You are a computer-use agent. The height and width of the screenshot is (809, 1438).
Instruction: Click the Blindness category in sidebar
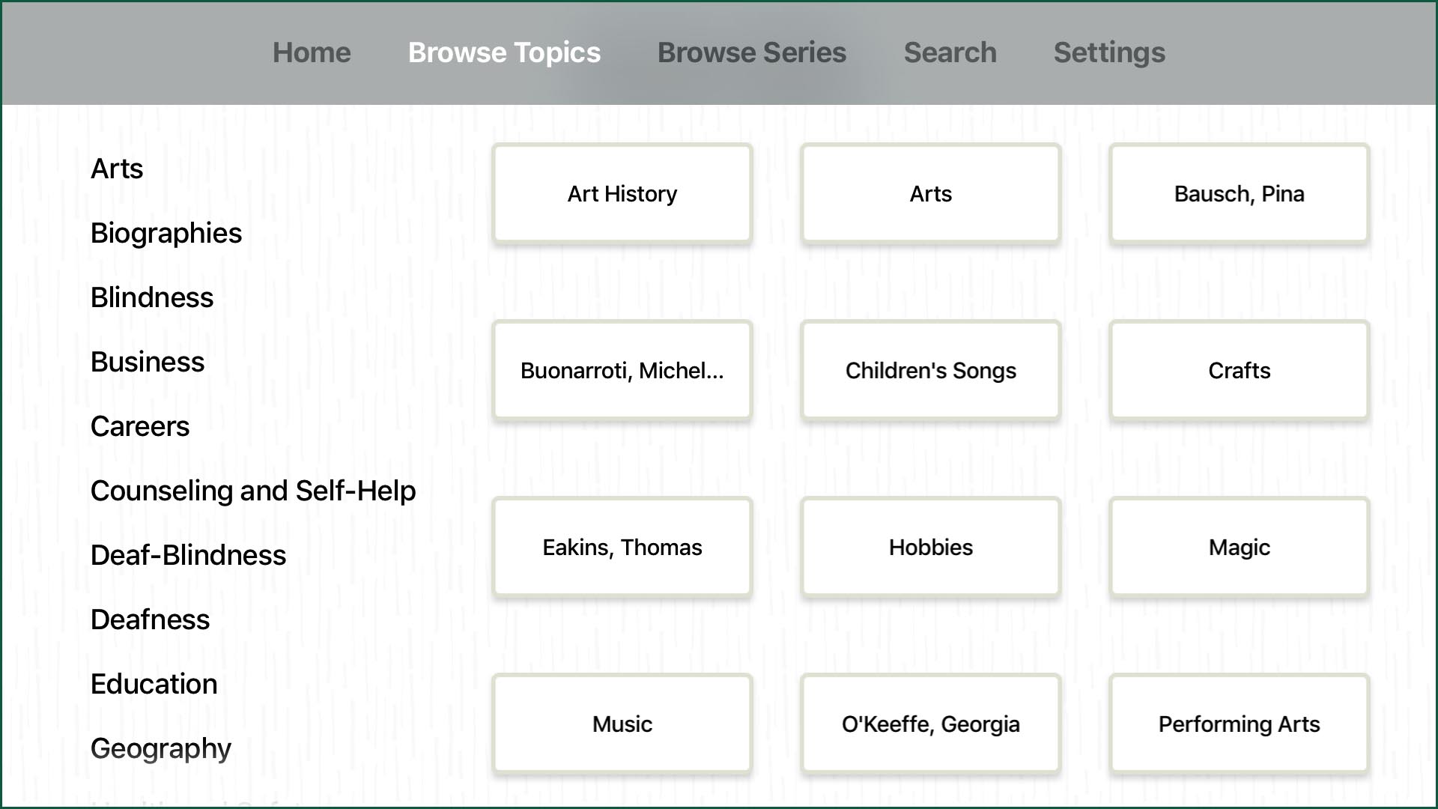tap(152, 297)
